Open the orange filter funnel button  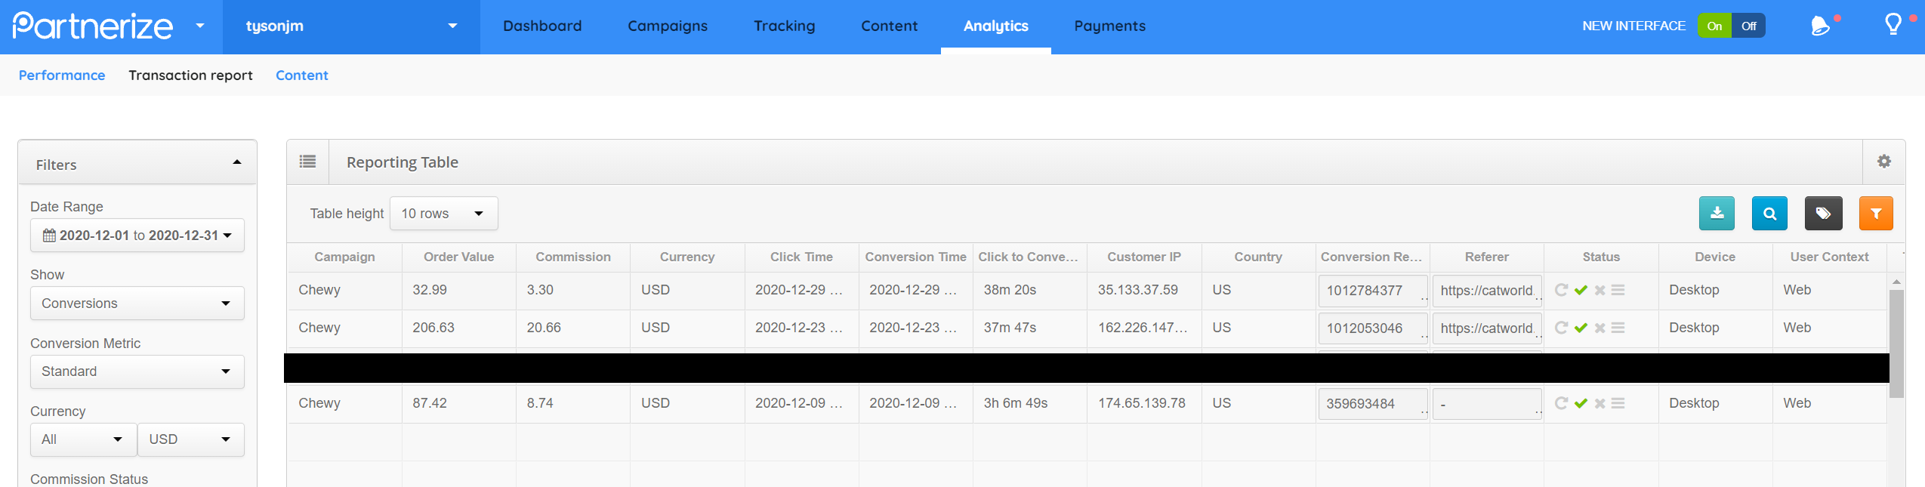coord(1875,213)
